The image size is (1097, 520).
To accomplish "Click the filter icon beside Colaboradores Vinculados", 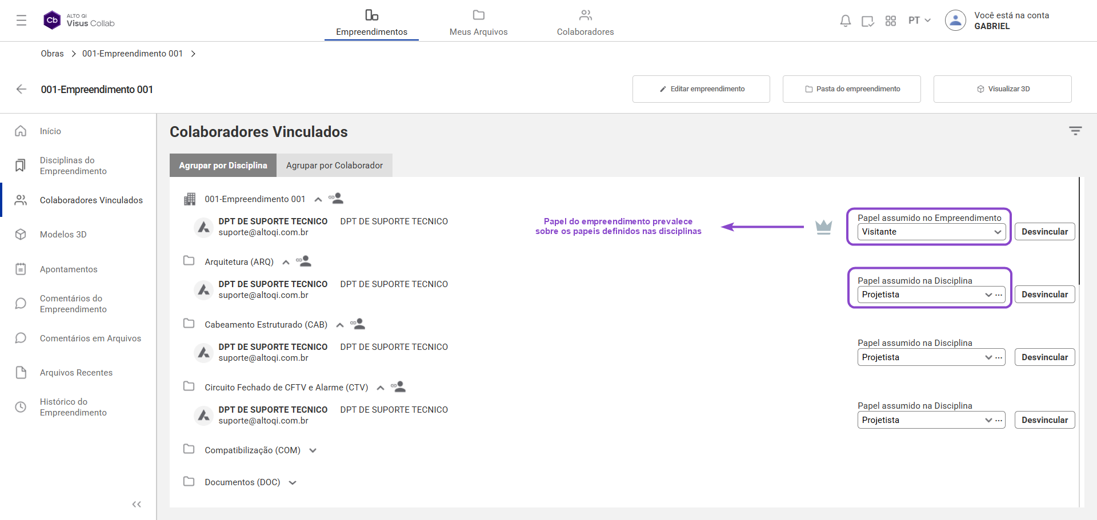I will click(x=1075, y=131).
